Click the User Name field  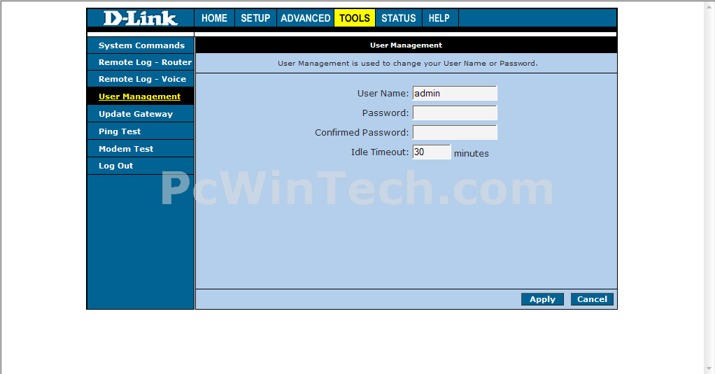(455, 93)
